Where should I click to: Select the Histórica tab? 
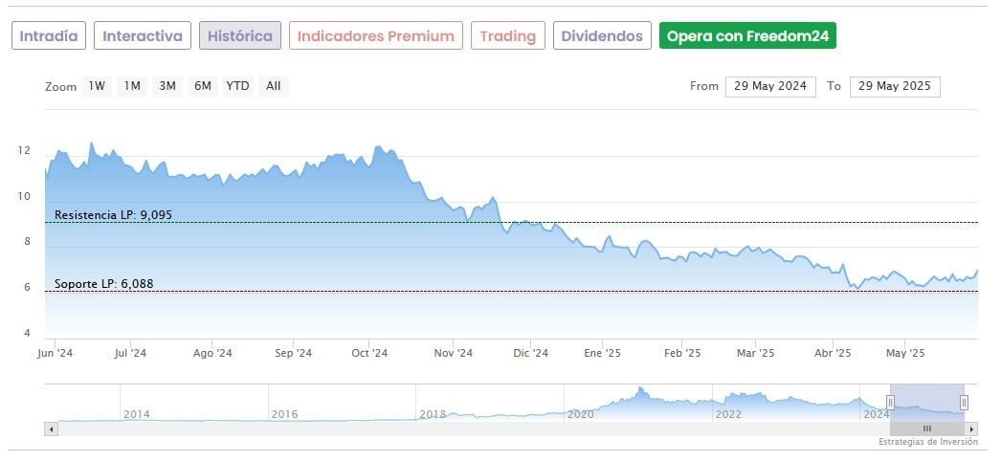[x=240, y=36]
